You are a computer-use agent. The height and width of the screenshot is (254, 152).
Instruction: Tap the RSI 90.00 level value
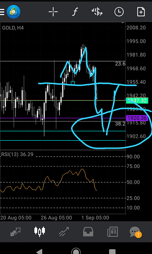point(133,156)
